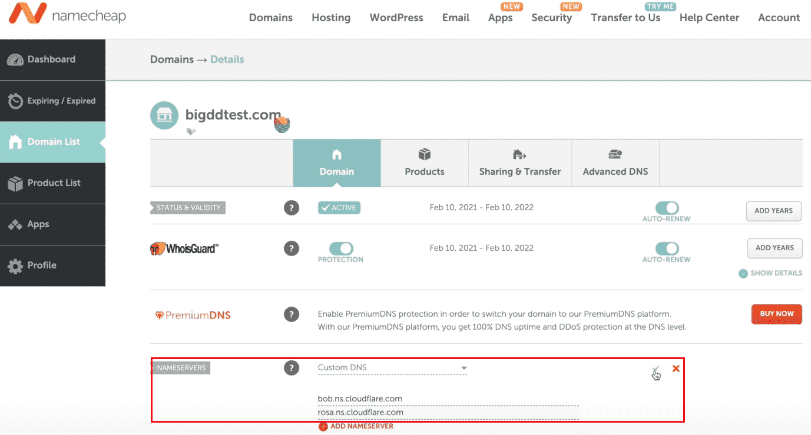811x435 pixels.
Task: Click the Products tab box icon
Action: coord(425,154)
